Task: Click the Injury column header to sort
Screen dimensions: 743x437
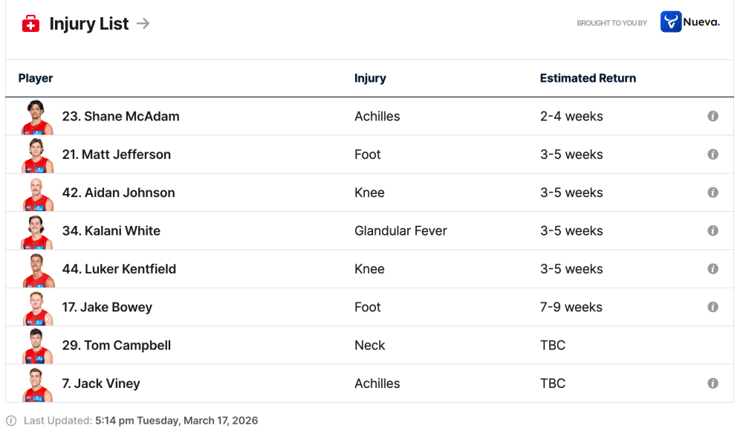Action: 369,78
